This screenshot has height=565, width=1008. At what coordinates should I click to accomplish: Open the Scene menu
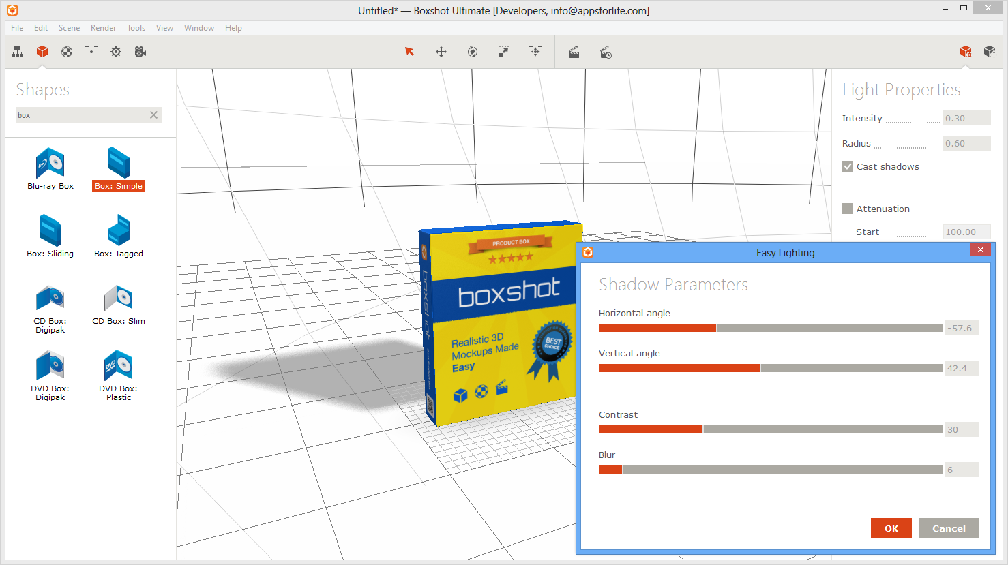point(69,28)
